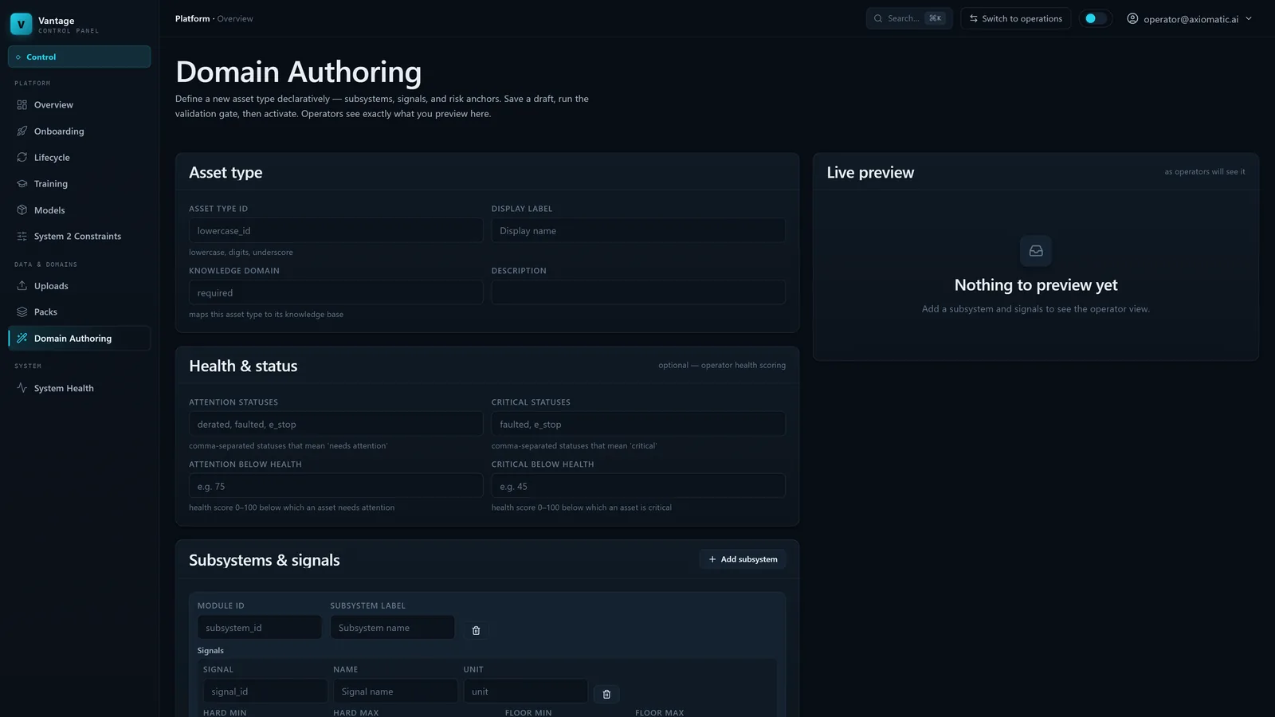Click the Module ID subsystem_id field

tap(260, 627)
